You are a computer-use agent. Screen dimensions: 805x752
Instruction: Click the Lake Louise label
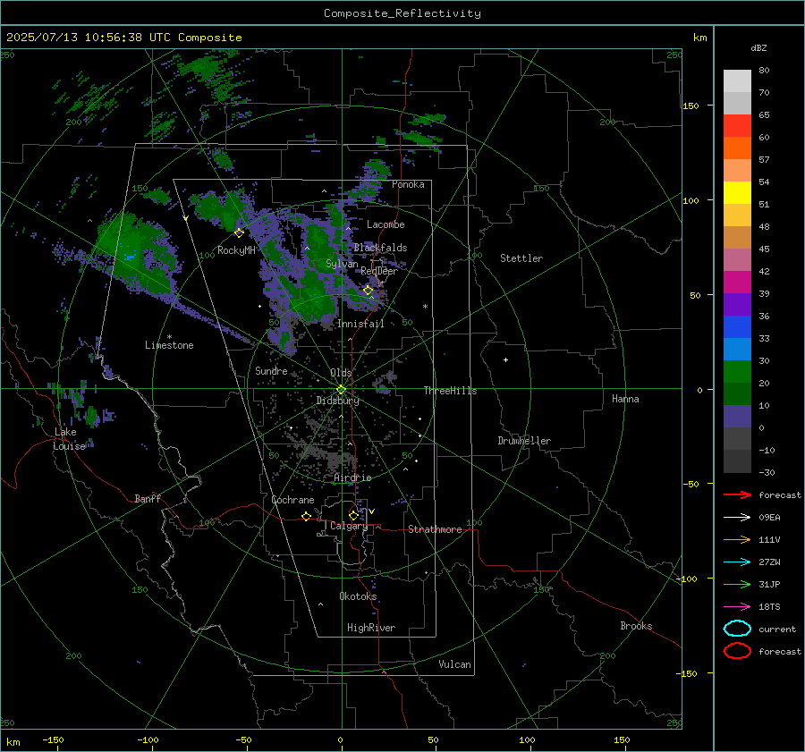(69, 439)
